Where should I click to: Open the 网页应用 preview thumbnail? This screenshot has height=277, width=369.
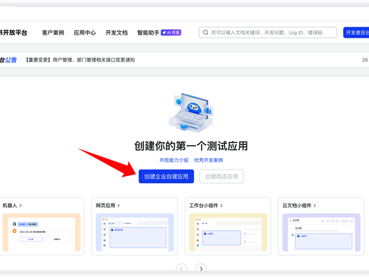click(x=135, y=232)
